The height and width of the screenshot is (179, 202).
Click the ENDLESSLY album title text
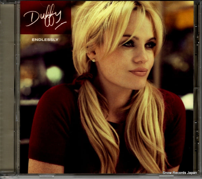click(x=45, y=40)
